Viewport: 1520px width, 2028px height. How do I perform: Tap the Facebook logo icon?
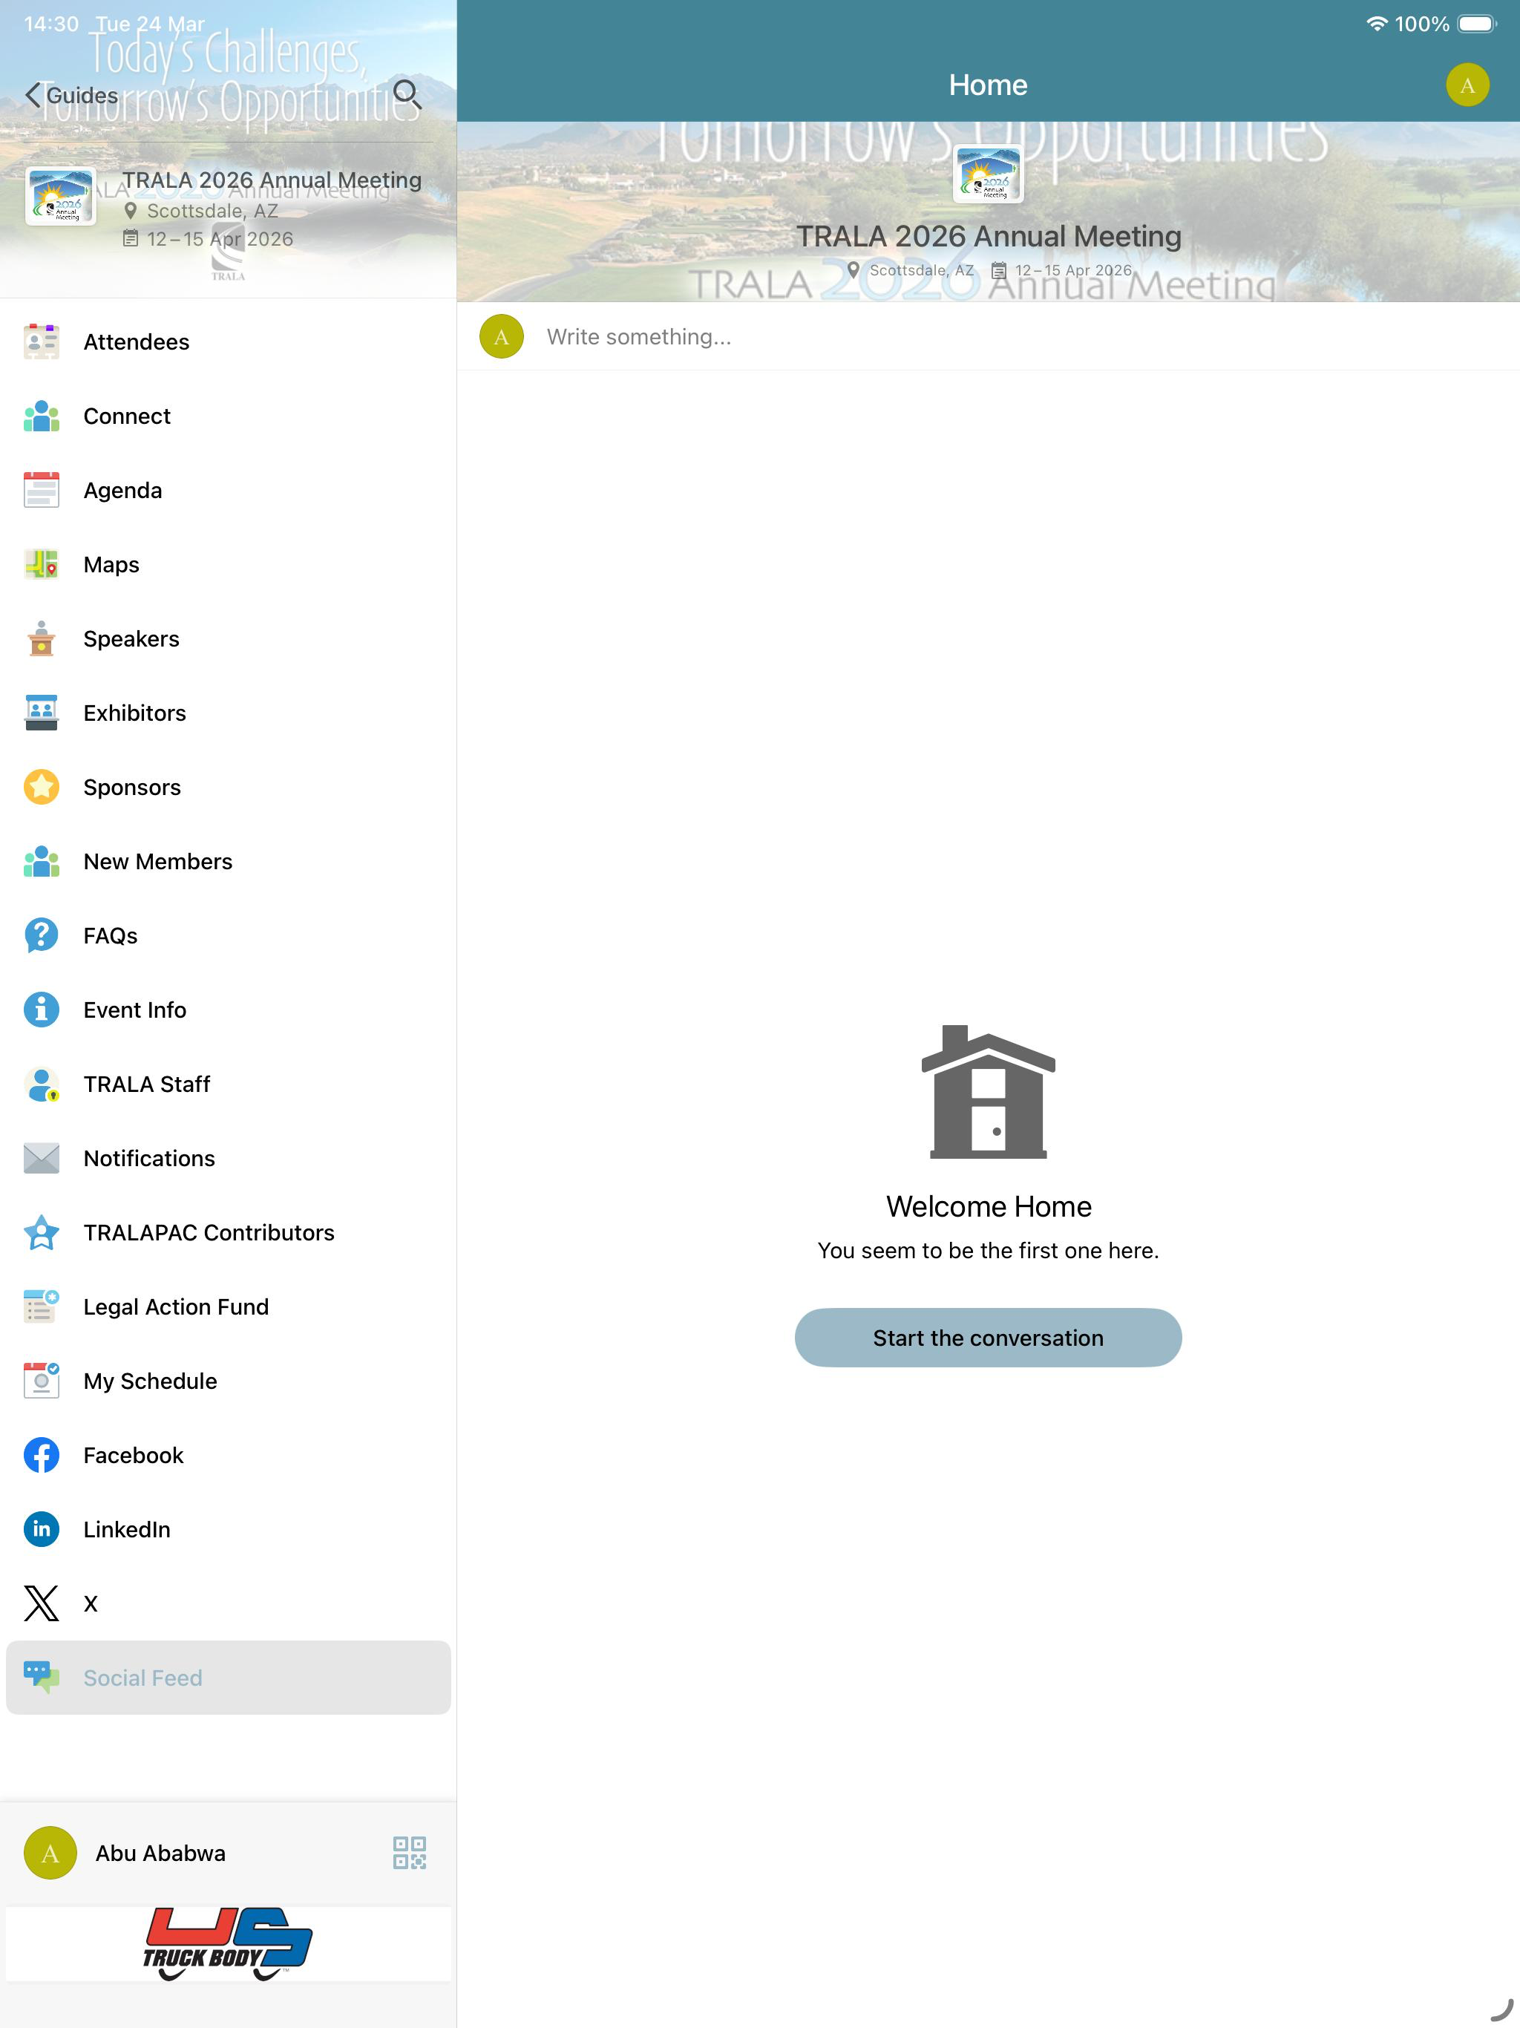(42, 1456)
